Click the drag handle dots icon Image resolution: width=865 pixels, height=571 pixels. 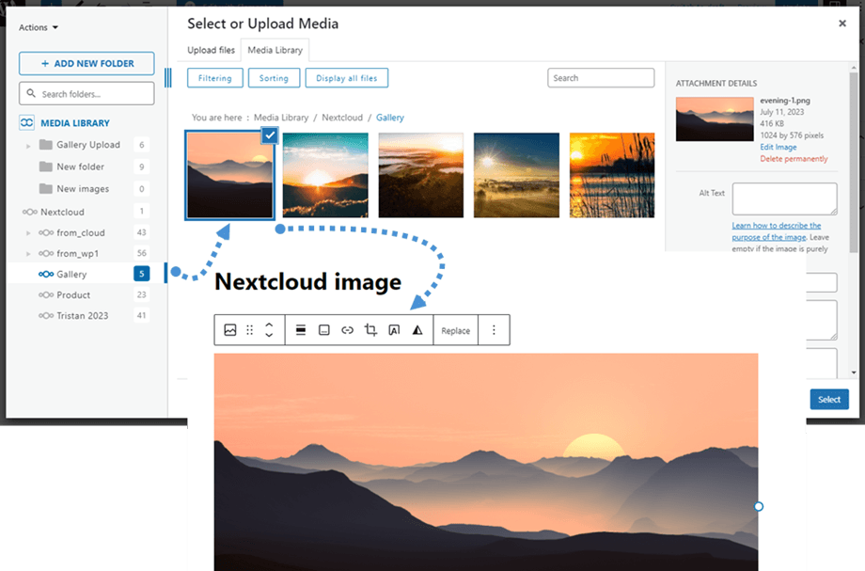(250, 330)
